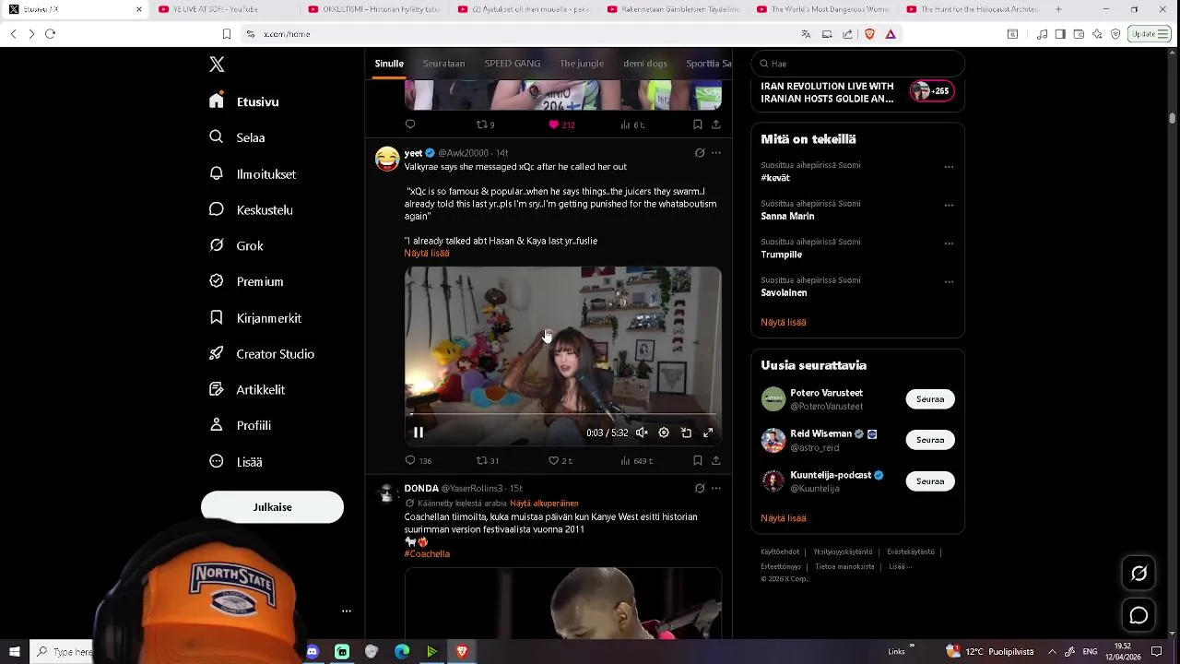Ask Grok about DONDA's post
Viewport: 1180px width, 664px height.
700,489
